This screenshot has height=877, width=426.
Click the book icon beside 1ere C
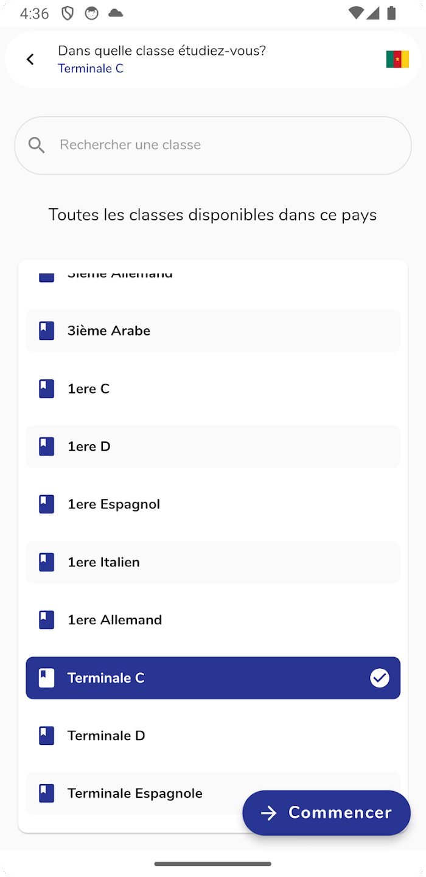click(x=47, y=389)
